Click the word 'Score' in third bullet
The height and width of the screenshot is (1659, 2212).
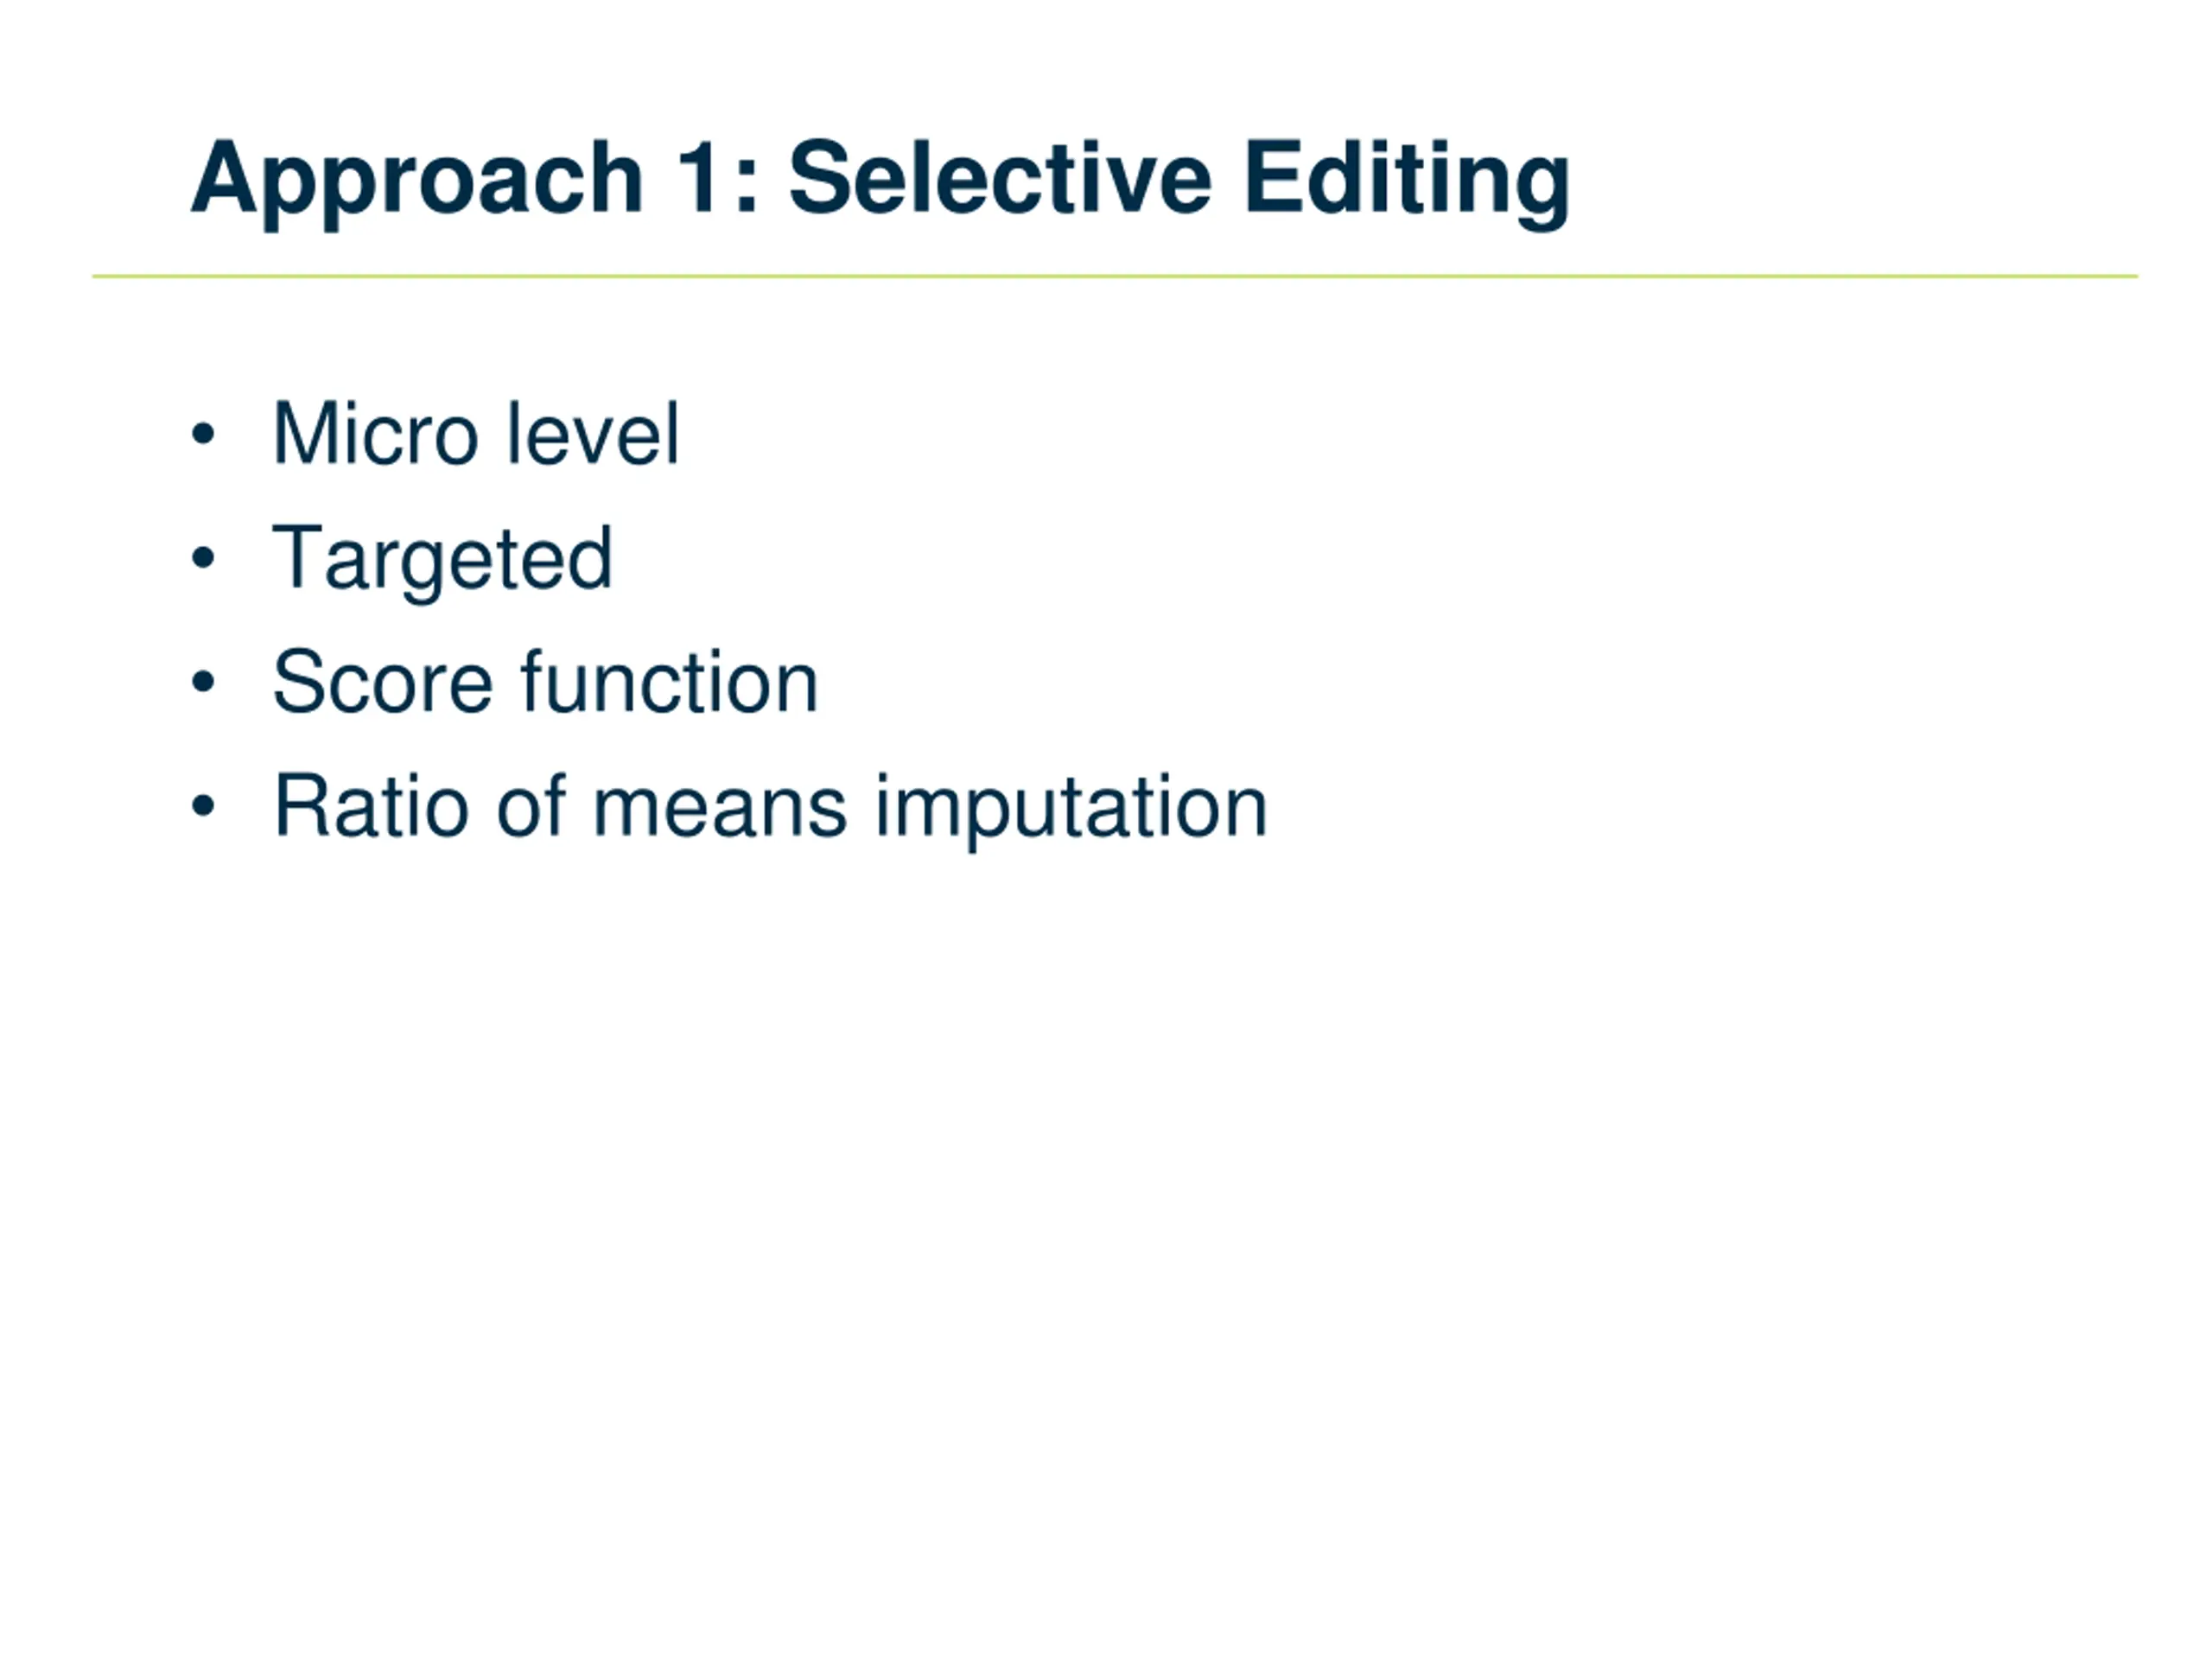(x=383, y=682)
